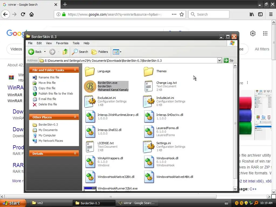Screen dimensions: 276x207
Task: Open the Back button history dropdown
Action: tap(45, 52)
